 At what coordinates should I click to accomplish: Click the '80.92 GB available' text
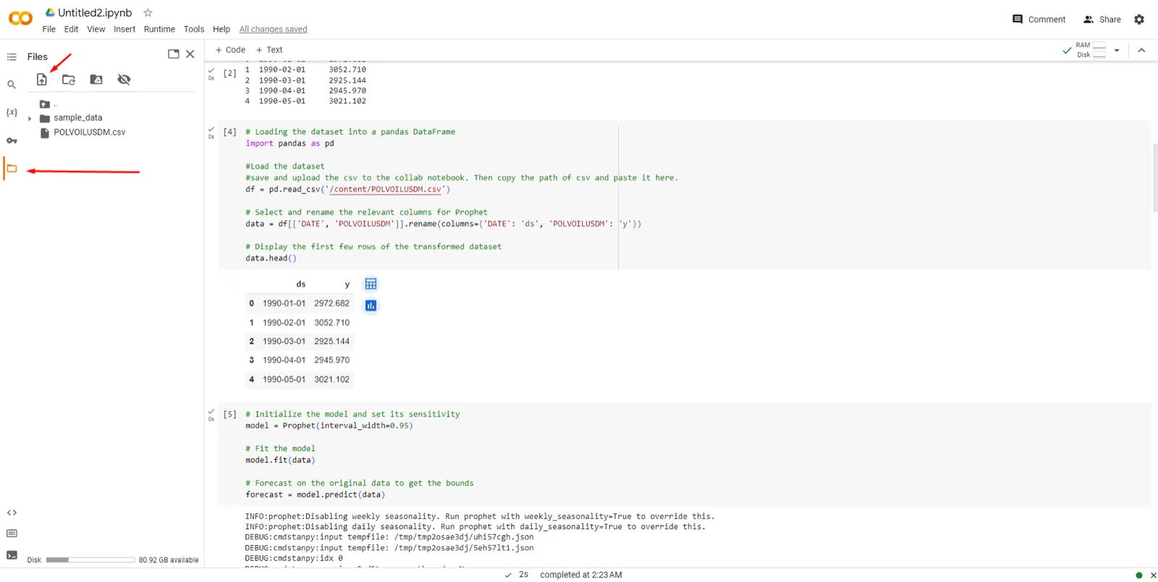coord(169,560)
